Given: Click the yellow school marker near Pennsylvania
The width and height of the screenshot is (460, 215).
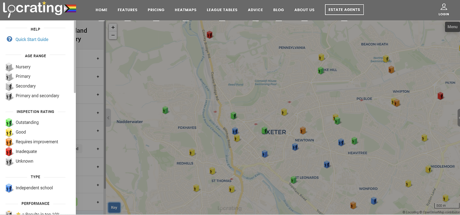Looking at the screenshot, I should 321,58.
